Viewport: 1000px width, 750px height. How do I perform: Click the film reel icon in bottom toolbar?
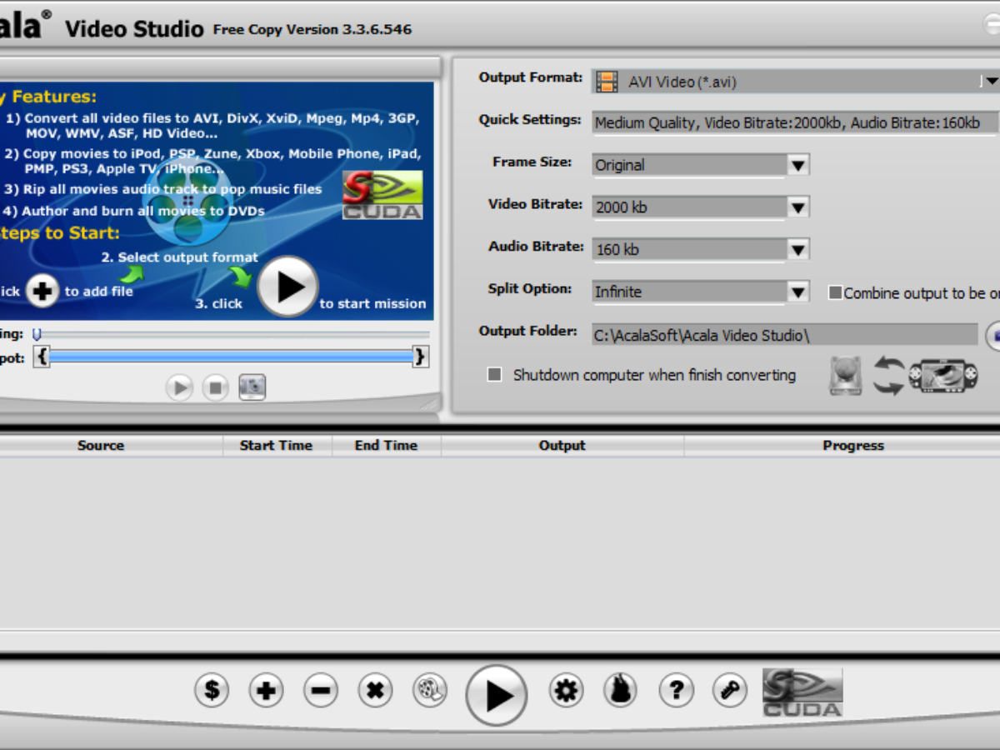click(429, 691)
